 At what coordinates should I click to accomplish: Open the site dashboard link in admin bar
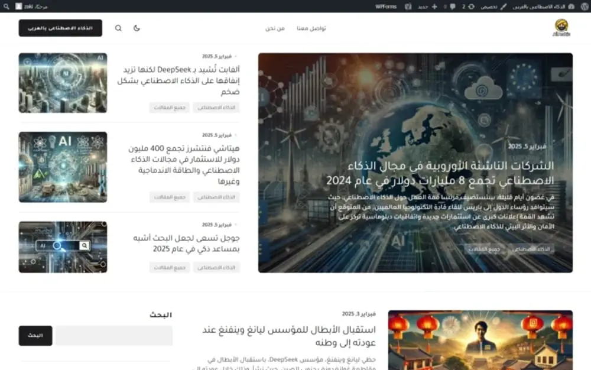543,7
